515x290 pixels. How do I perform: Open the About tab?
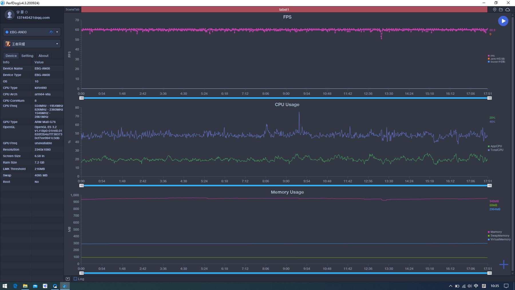tap(43, 56)
